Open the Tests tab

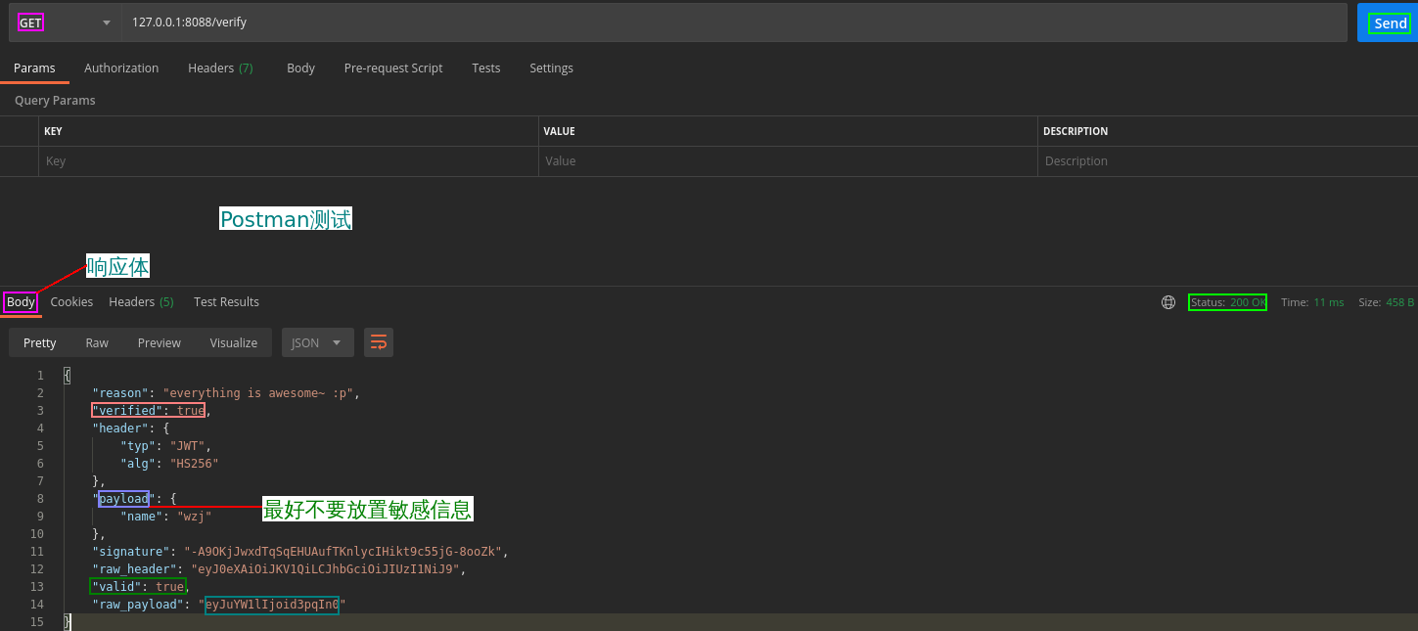pos(485,68)
